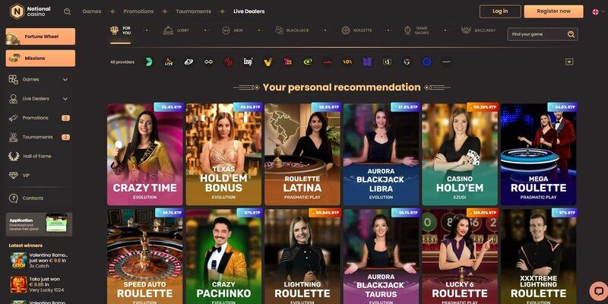The width and height of the screenshot is (608, 304).
Task: Select the green arrow provider icon
Action: (149, 62)
